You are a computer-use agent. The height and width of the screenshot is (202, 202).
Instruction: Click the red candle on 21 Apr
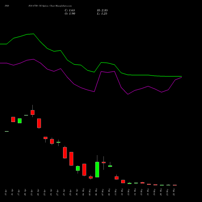33,112
